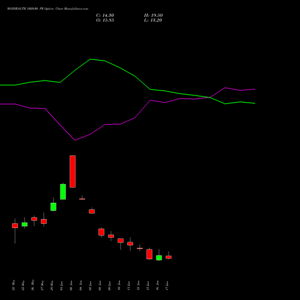The height and width of the screenshot is (300, 300).
Task: Click the red candle on 15 Jun
Action: (149, 254)
